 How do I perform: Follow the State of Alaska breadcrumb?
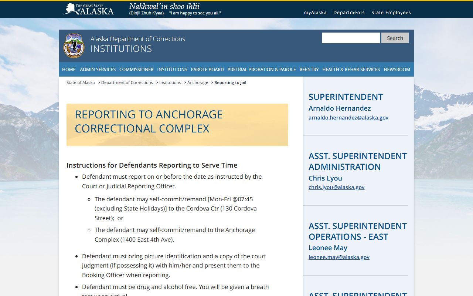tap(81, 83)
